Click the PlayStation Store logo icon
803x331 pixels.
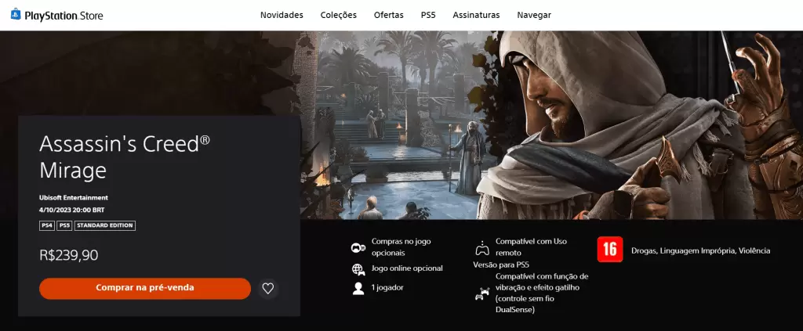coord(16,14)
